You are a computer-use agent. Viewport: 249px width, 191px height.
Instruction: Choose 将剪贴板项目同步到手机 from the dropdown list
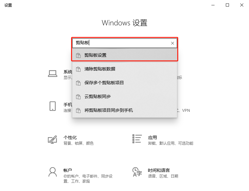click(125, 110)
